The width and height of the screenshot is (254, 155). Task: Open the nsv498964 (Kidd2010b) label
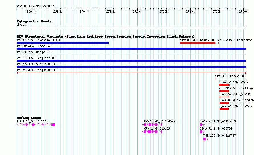point(237,100)
